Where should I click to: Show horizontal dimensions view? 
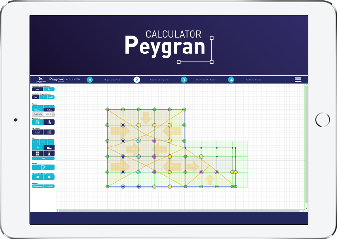tap(36, 142)
